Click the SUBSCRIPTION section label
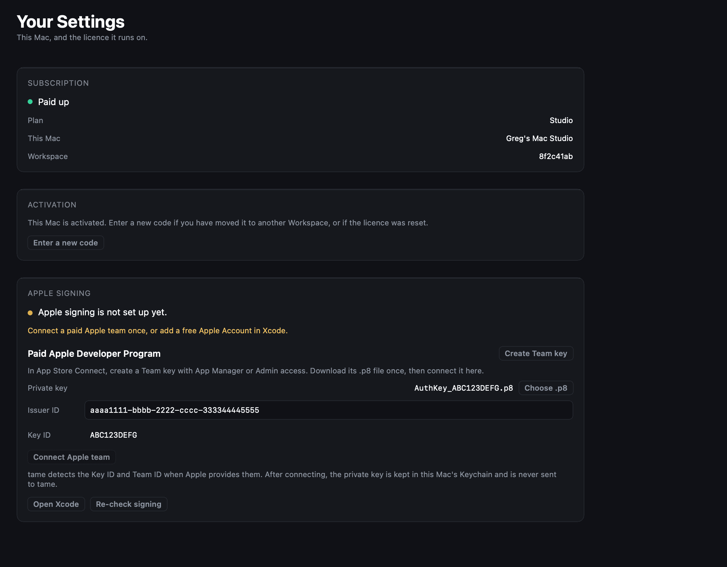 click(x=58, y=83)
